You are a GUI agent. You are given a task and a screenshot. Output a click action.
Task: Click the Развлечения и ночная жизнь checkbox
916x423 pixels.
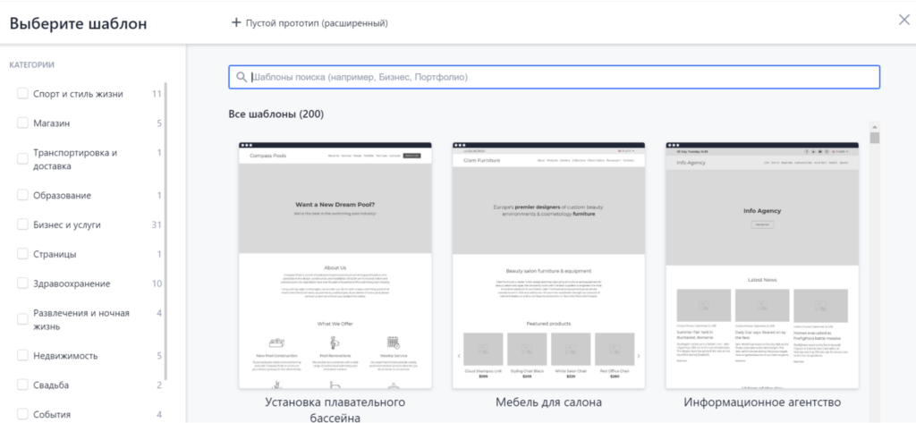tap(23, 319)
